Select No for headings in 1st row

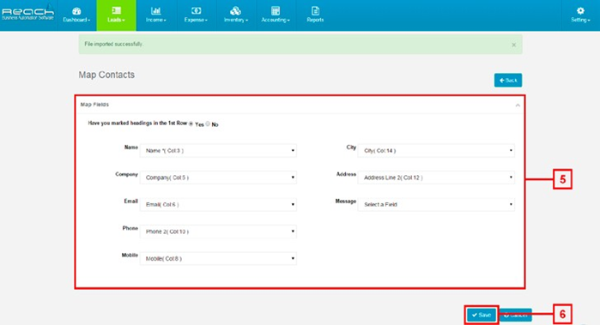coord(208,123)
